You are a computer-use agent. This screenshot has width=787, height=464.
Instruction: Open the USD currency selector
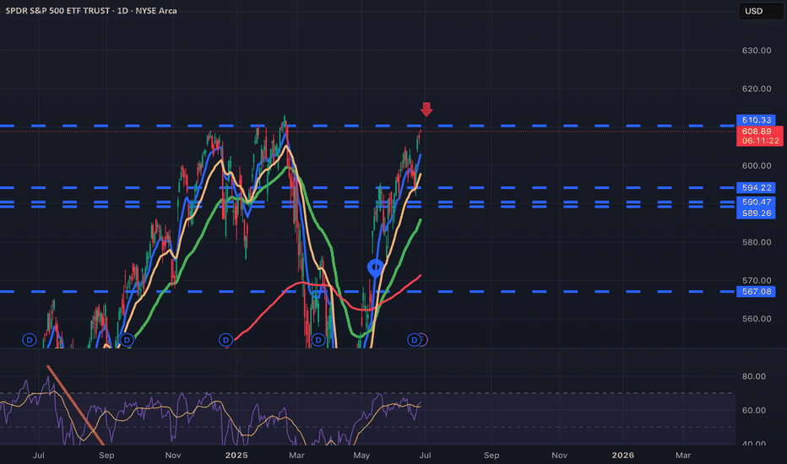click(x=760, y=11)
